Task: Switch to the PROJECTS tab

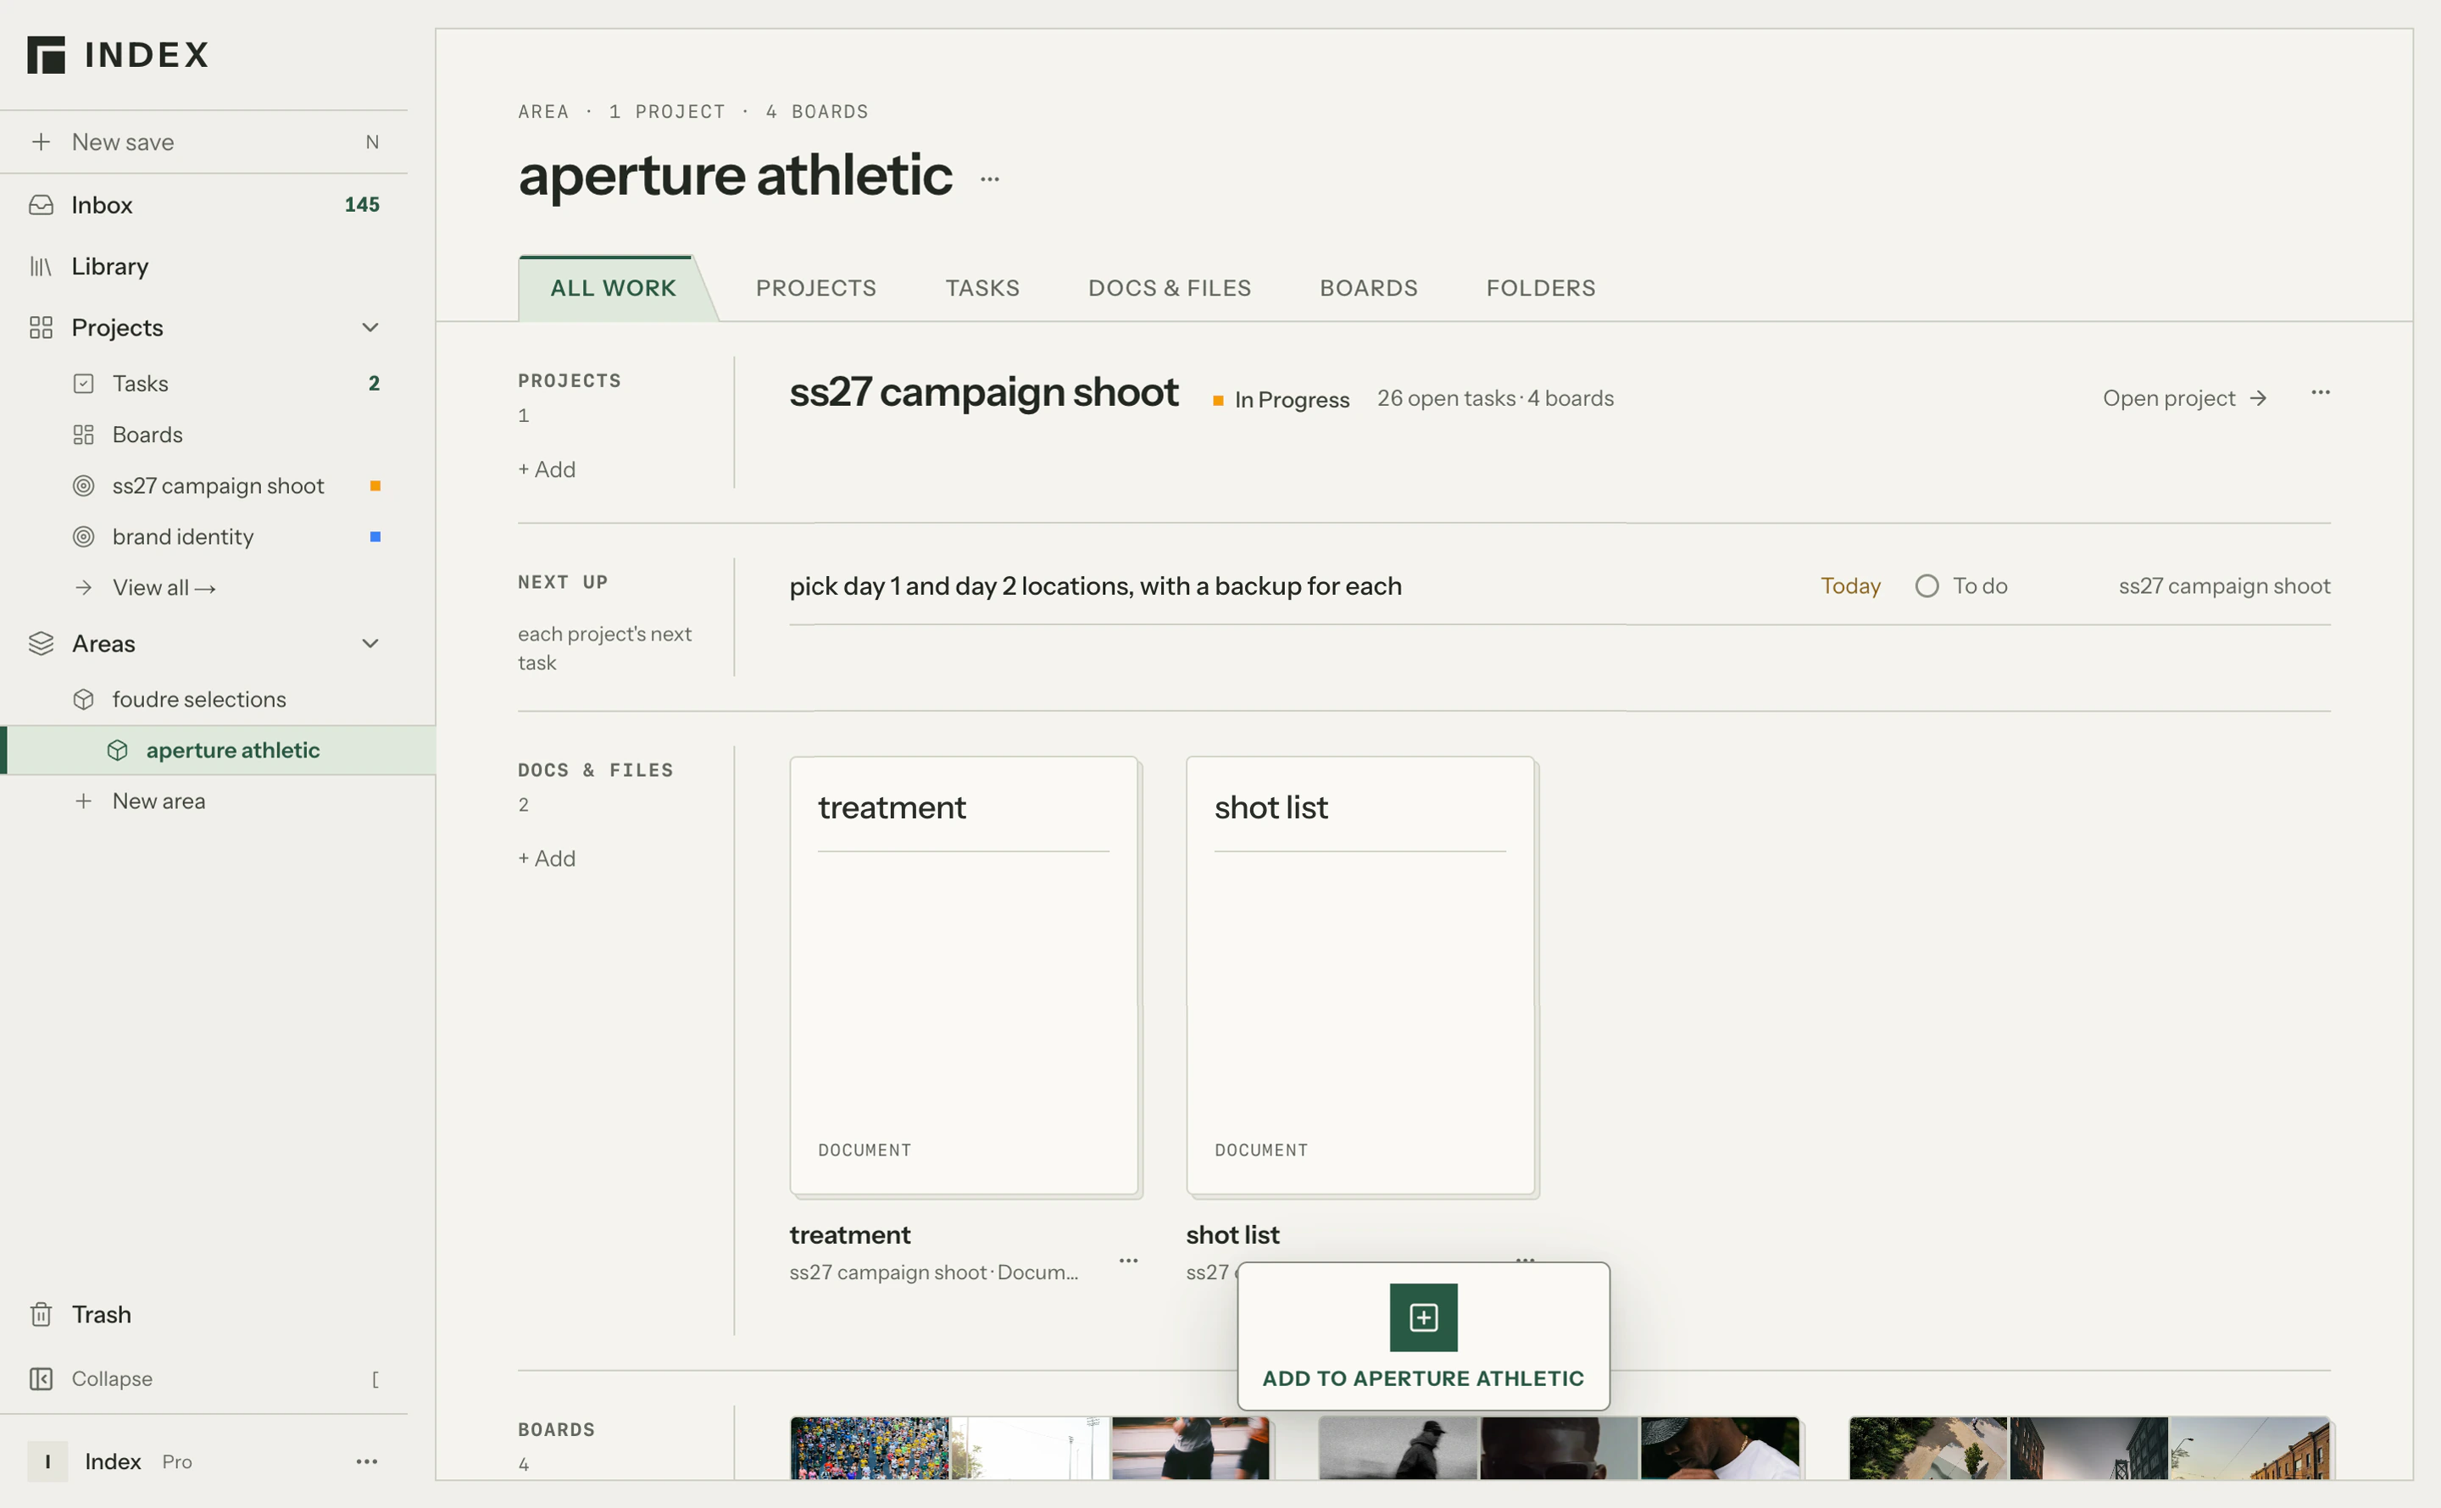Action: (816, 288)
